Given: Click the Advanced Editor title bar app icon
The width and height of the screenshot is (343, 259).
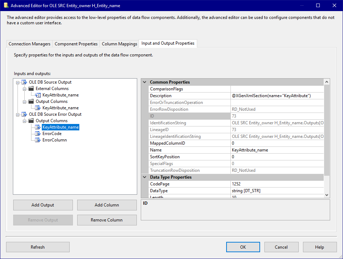Looking at the screenshot, I should pyautogui.click(x=6, y=5).
